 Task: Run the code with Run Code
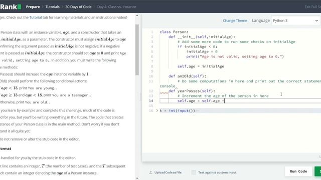point(298,171)
